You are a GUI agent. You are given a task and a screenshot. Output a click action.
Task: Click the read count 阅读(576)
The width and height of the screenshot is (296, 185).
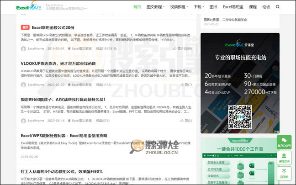point(102,121)
